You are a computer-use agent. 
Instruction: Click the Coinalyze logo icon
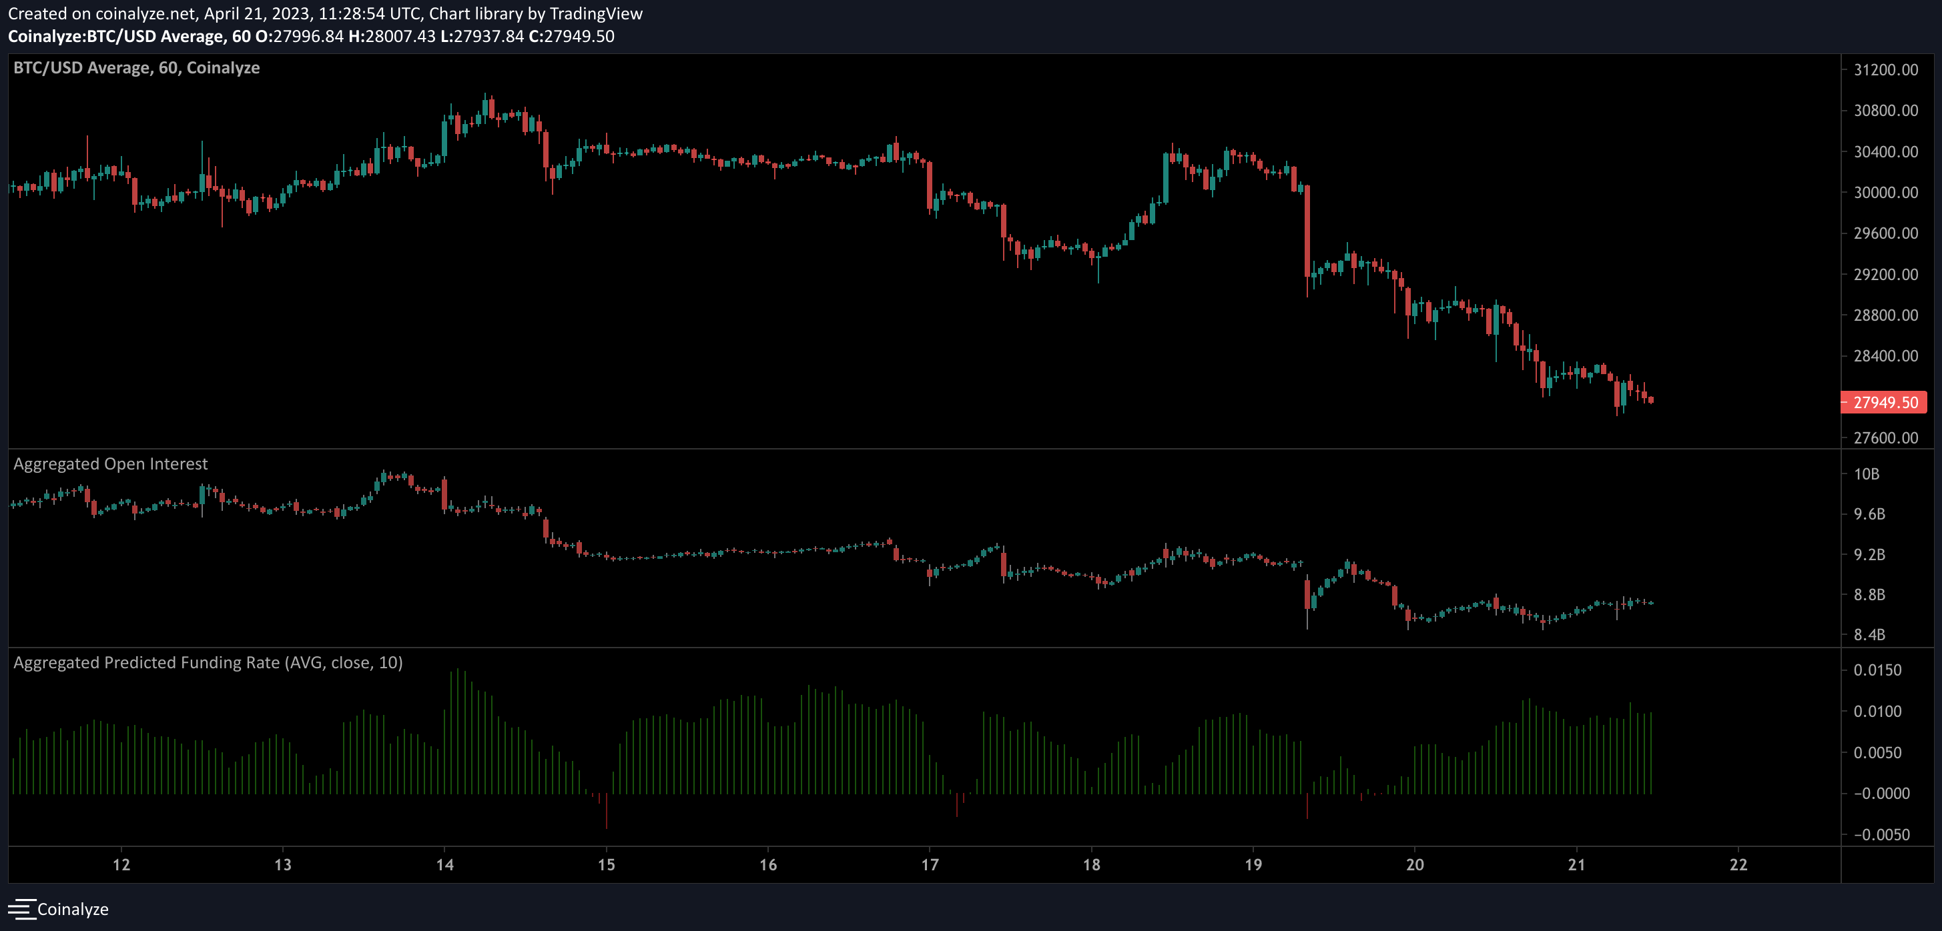pos(21,909)
